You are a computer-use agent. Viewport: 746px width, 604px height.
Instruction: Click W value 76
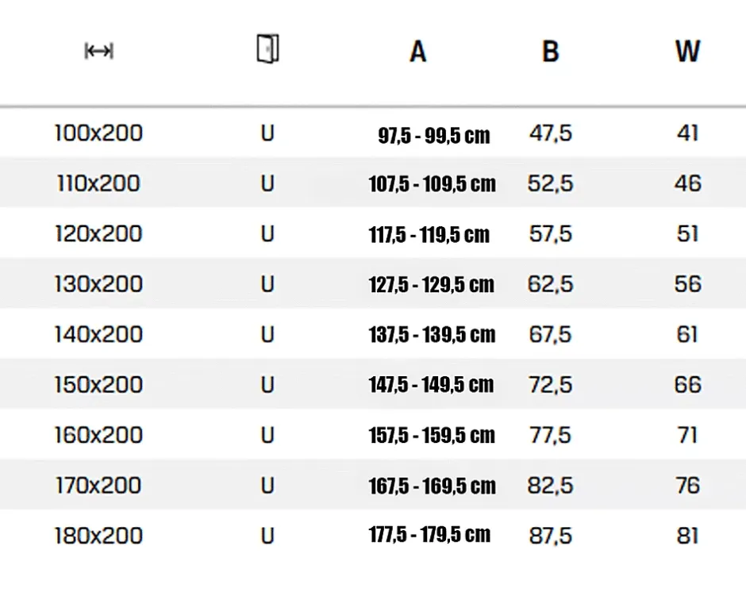(687, 486)
